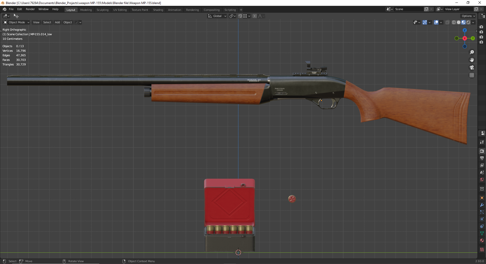486x264 pixels.
Task: Expand the Options dropdown
Action: pyautogui.click(x=468, y=16)
